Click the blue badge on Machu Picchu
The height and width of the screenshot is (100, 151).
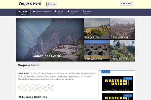[133, 42]
